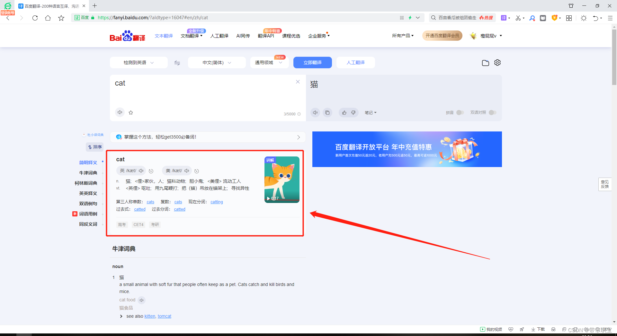Jump to 牛津词典 in sidebar

(x=88, y=173)
